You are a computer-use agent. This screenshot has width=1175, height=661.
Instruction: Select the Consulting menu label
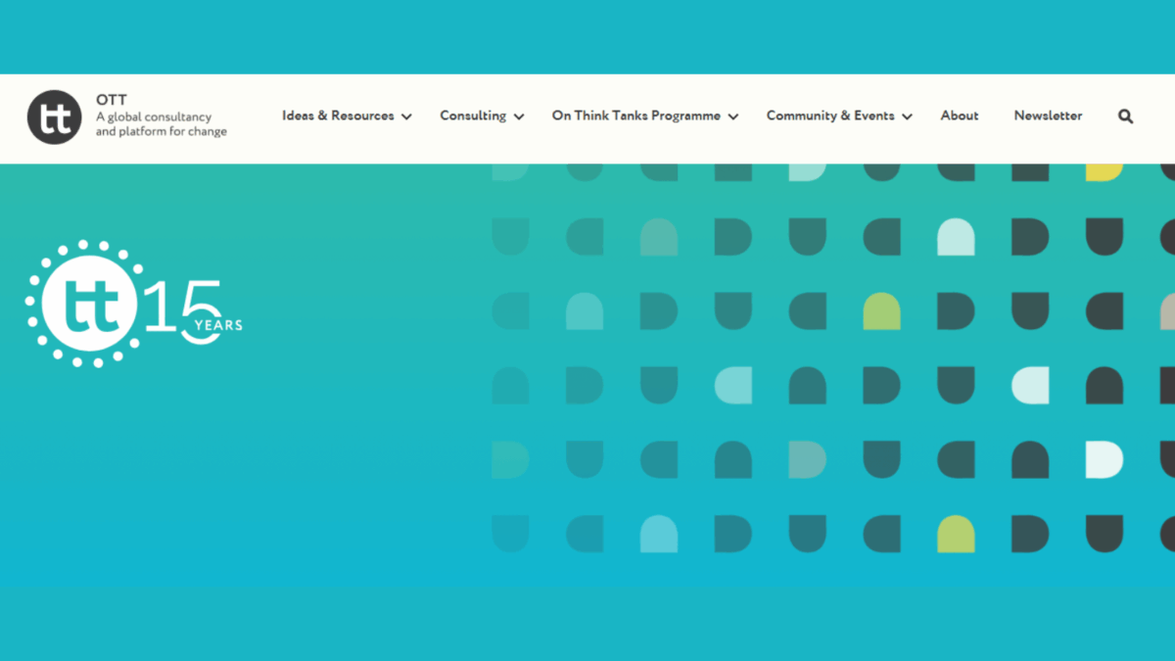click(x=473, y=116)
